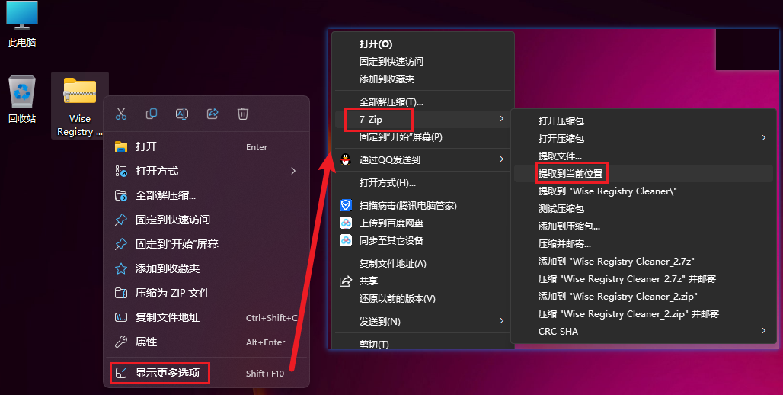Select the Wise Registry zip folder icon

(80, 107)
